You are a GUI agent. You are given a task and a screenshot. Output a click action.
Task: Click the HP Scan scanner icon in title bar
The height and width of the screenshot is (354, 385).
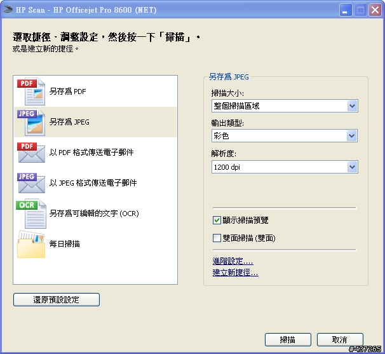pyautogui.click(x=8, y=10)
